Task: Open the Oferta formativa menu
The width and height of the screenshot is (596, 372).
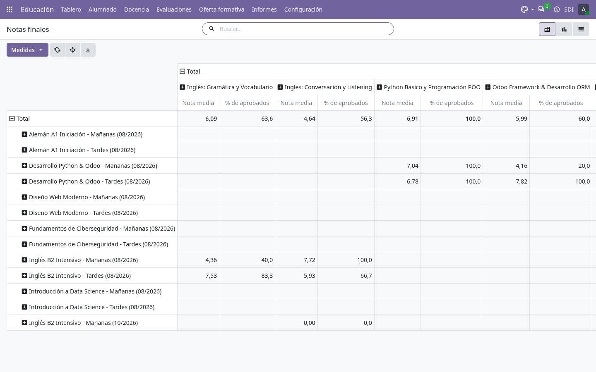Action: tap(221, 9)
